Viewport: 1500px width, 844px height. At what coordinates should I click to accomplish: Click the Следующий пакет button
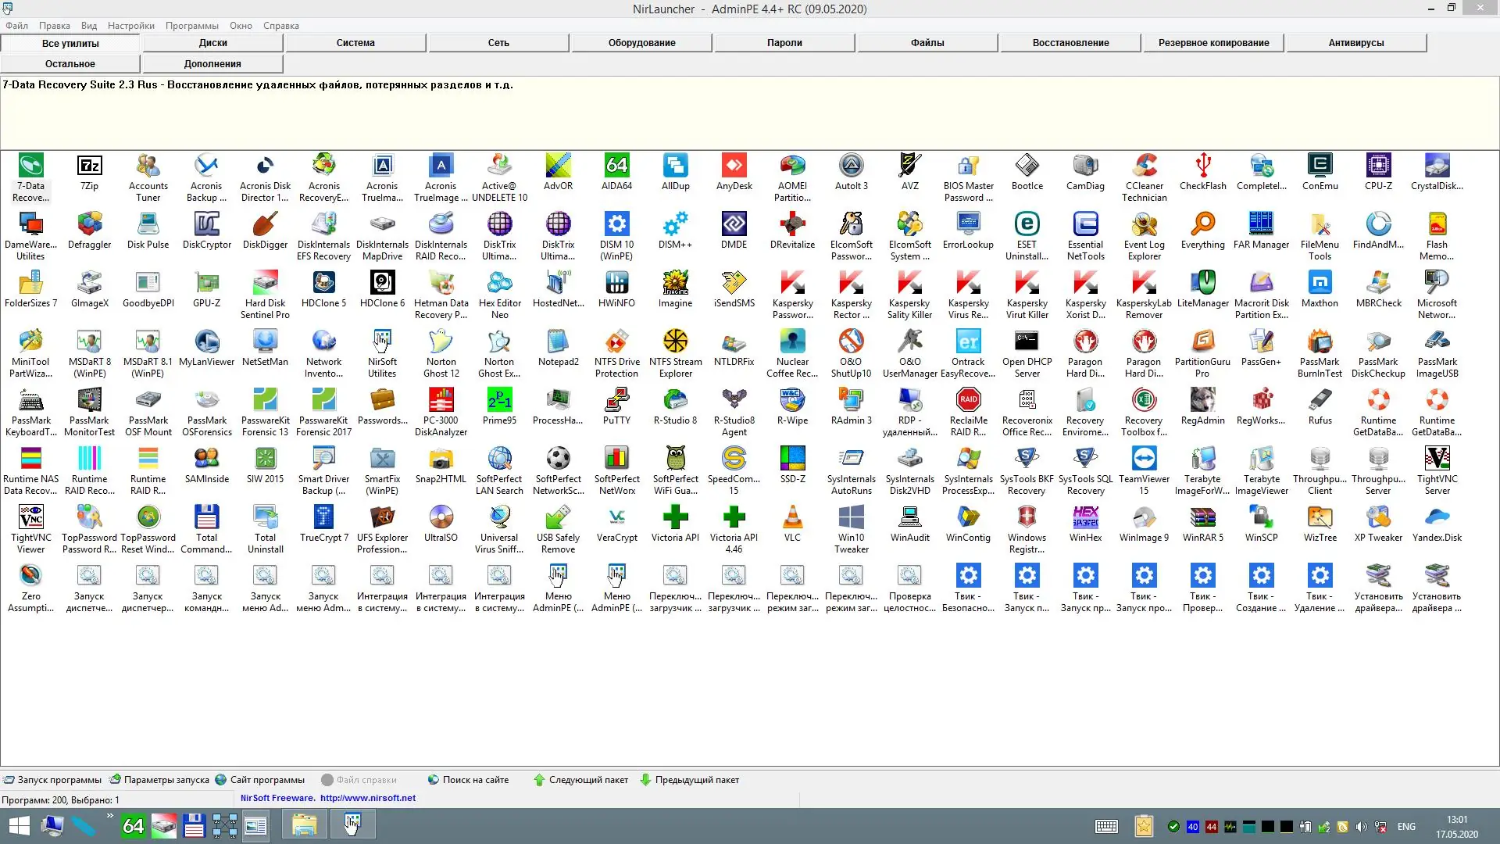[x=580, y=780]
